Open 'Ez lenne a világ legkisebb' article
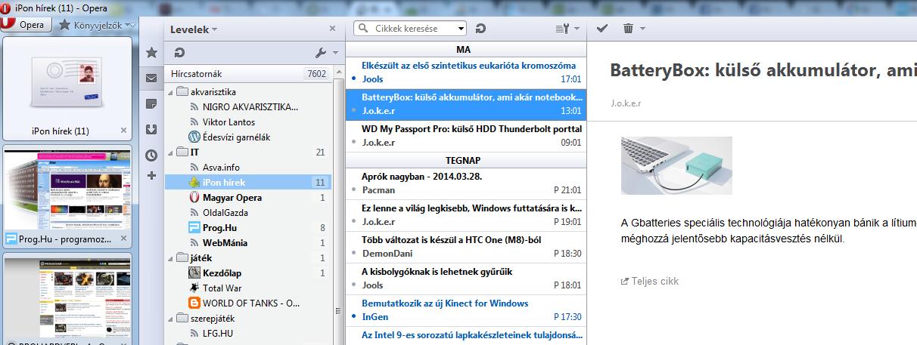Viewport: 917px width, 345px height. tap(466, 214)
